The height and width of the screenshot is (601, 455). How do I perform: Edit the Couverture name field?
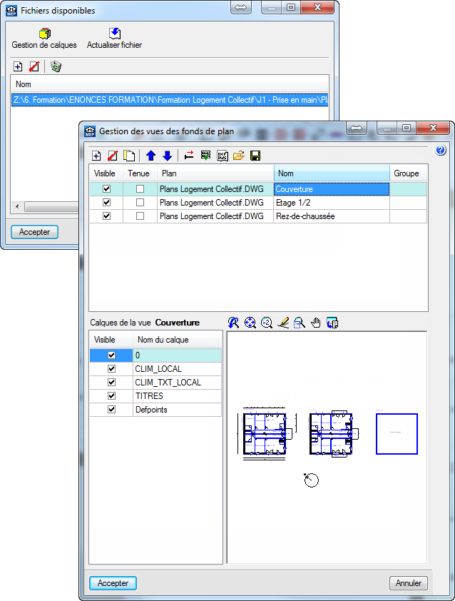coord(331,189)
